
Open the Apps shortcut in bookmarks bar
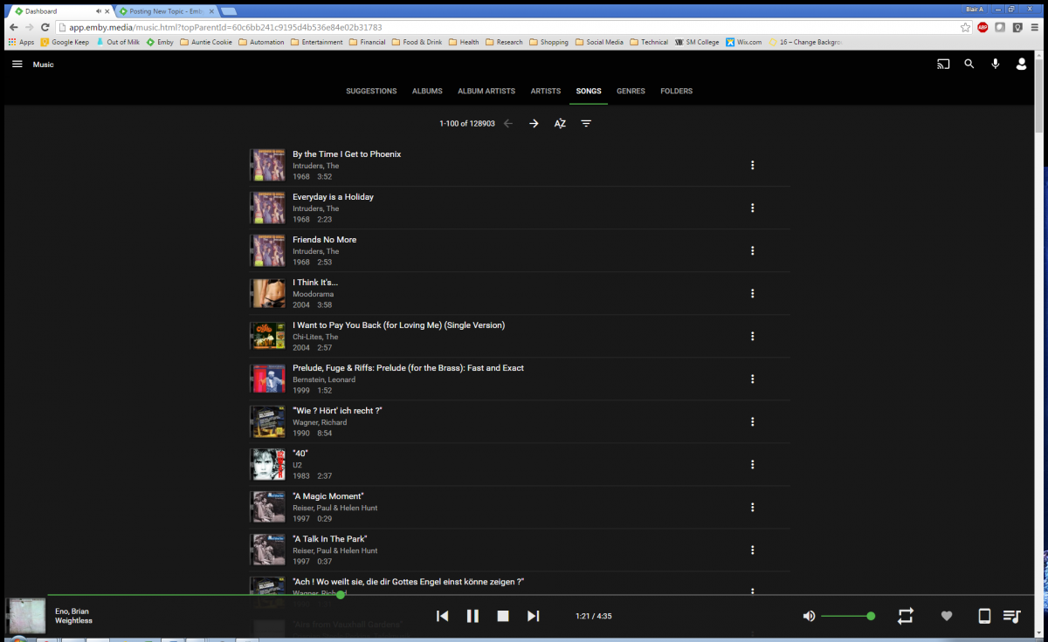coord(21,42)
